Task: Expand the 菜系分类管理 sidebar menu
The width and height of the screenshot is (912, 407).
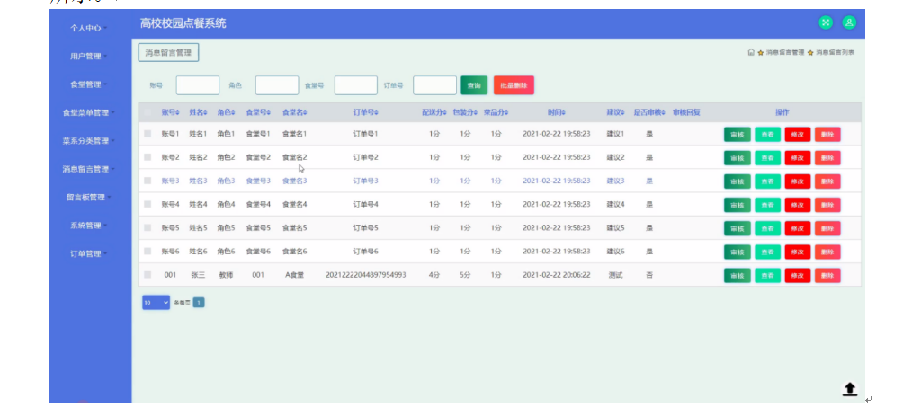Action: (x=88, y=141)
